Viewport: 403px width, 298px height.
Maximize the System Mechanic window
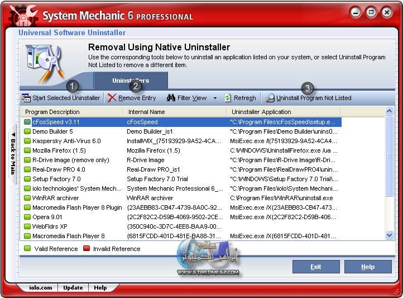[371, 12]
